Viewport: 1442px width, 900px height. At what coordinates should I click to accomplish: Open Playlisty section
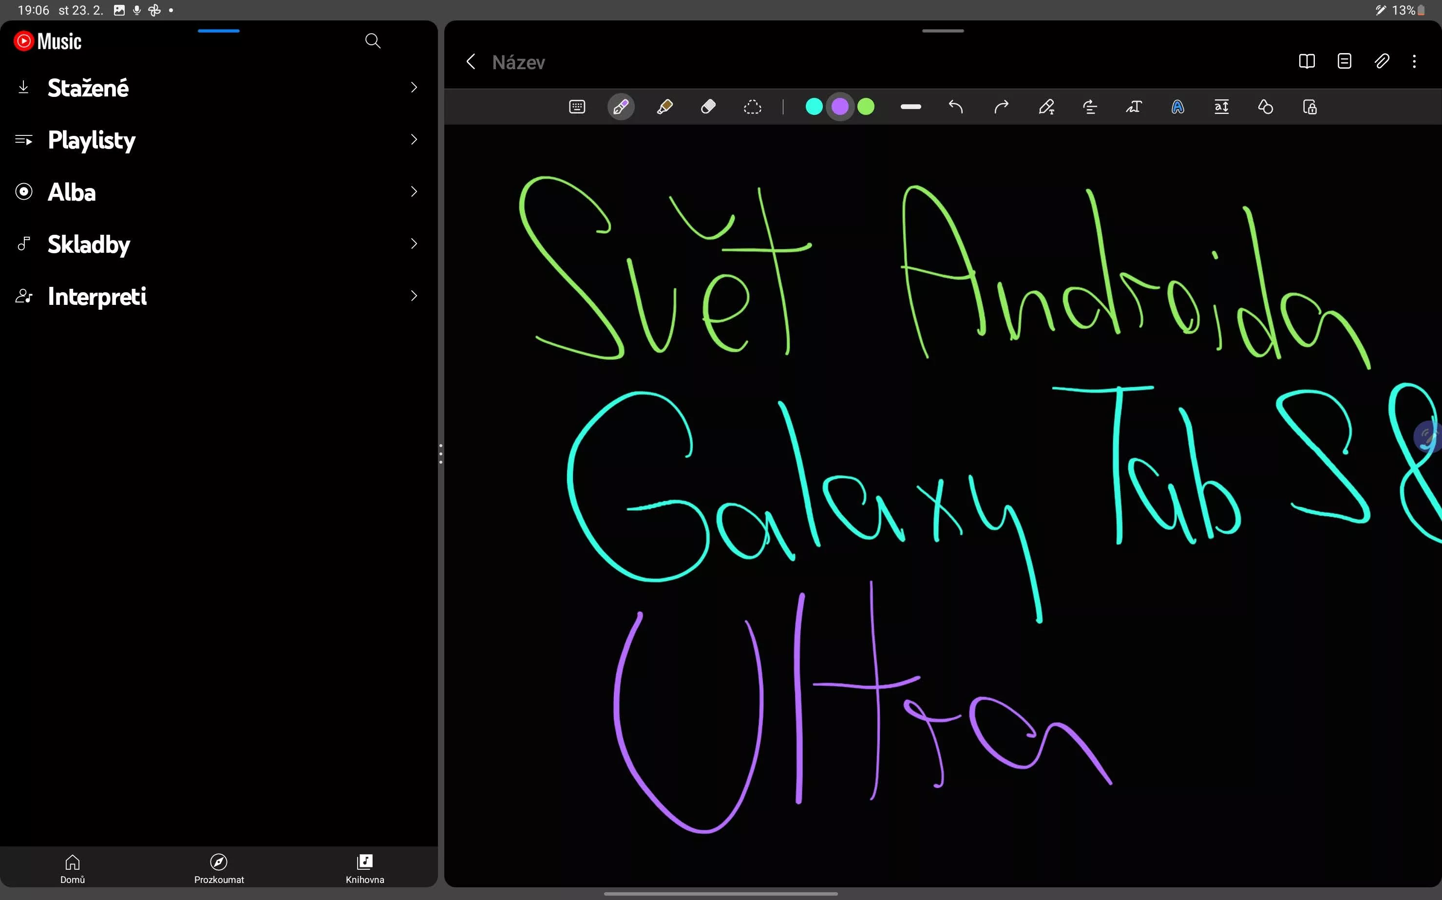point(219,140)
